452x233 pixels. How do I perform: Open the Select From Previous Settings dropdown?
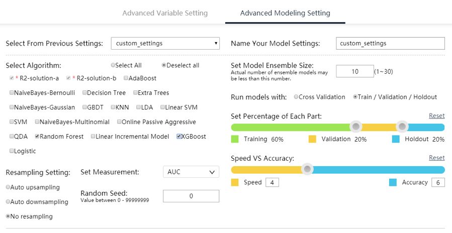(x=165, y=43)
